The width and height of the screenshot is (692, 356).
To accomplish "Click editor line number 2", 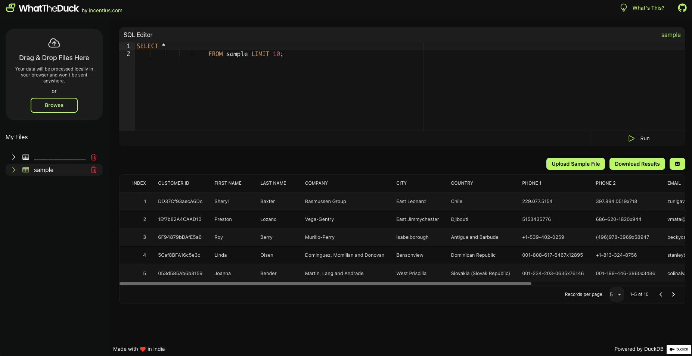I will [128, 54].
